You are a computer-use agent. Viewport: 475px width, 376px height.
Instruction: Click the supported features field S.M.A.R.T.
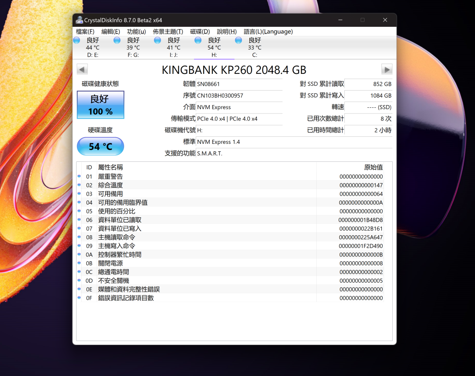click(294, 153)
